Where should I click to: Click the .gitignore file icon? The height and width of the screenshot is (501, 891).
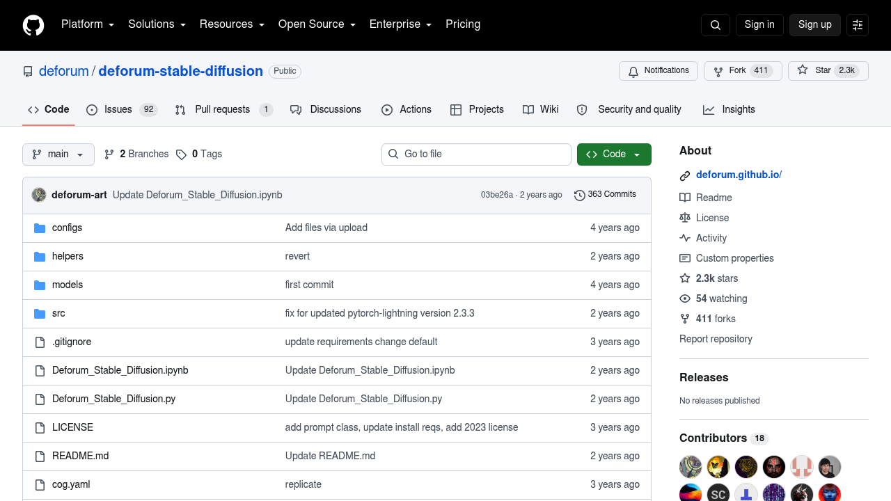(x=40, y=342)
